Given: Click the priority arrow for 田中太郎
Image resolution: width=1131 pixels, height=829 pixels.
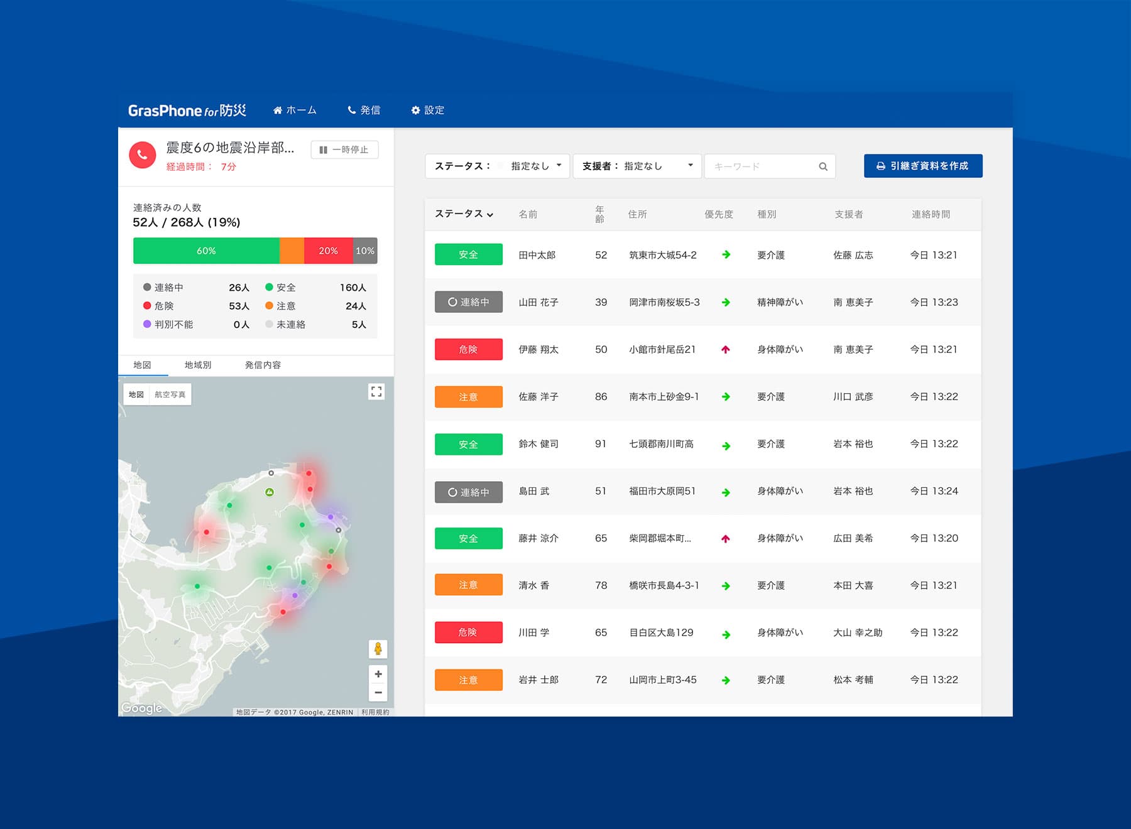Looking at the screenshot, I should point(726,254).
